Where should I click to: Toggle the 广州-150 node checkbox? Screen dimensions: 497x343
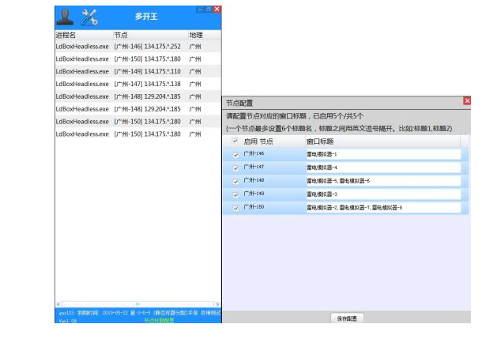(235, 208)
